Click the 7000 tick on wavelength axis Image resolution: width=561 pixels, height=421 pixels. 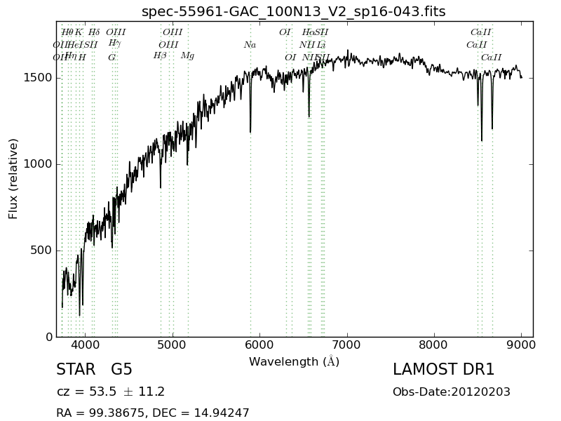coord(347,345)
